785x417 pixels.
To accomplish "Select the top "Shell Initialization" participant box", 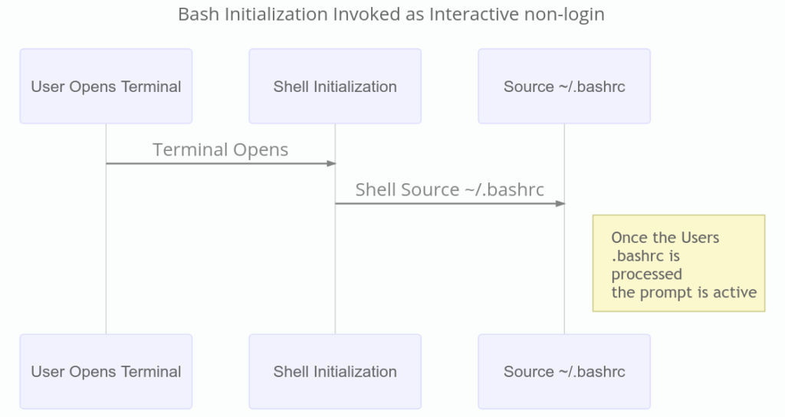I will pos(335,87).
